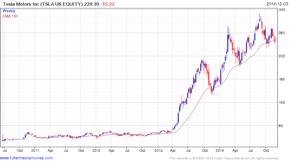Click the copyright notice text
This screenshot has height=162, width=291.
coord(224,158)
